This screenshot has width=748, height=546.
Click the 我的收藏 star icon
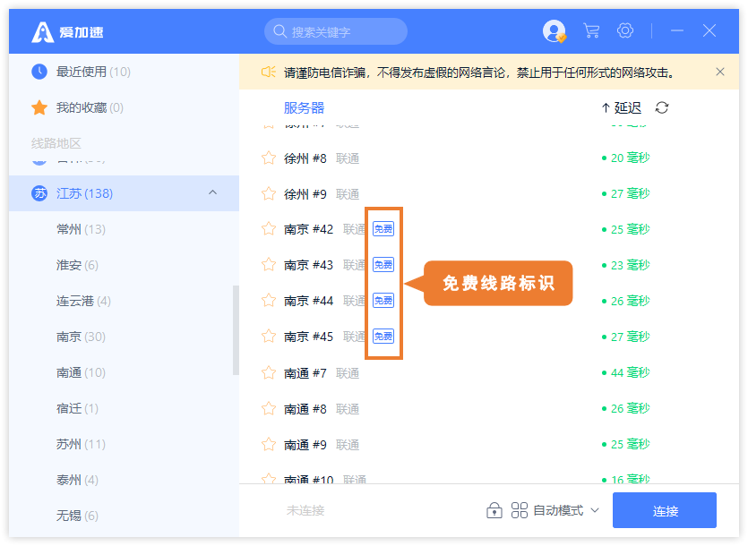pos(39,107)
